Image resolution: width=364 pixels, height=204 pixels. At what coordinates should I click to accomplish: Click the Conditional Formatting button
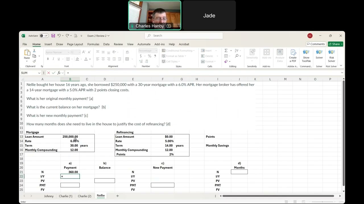point(178,51)
